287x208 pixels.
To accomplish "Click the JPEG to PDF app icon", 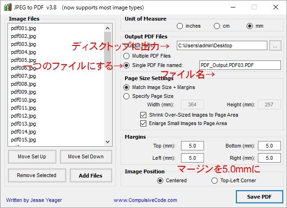I will point(8,7).
